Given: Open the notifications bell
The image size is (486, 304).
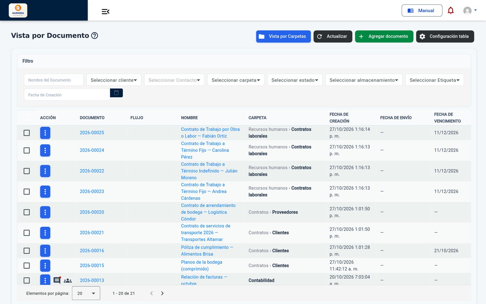Looking at the screenshot, I should click(451, 11).
